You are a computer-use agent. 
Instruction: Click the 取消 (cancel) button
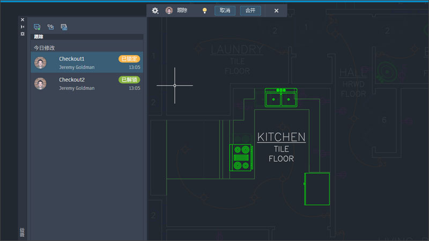pos(225,11)
